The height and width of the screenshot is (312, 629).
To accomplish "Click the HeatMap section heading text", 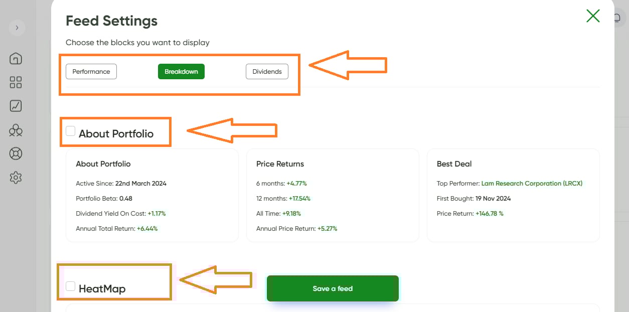I will point(102,289).
